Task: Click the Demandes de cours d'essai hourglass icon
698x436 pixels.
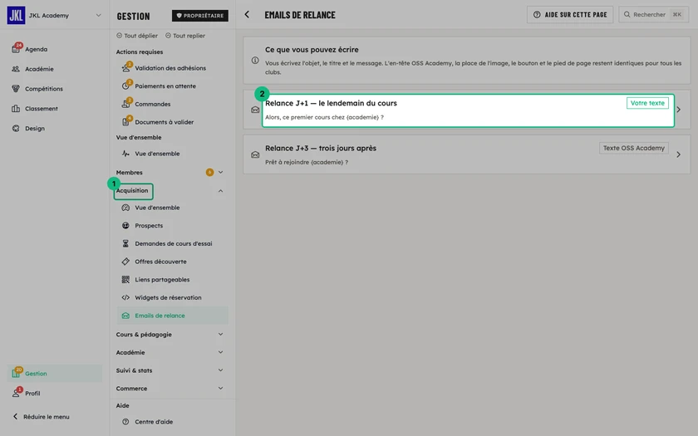Action: [x=125, y=243]
